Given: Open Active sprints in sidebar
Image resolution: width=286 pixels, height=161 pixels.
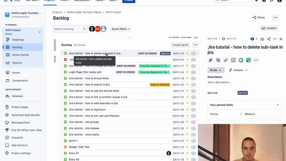Looking at the screenshot, I should [x=21, y=55].
